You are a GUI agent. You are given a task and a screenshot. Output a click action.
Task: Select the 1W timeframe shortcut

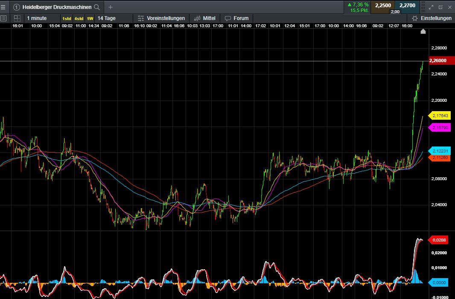pyautogui.click(x=90, y=19)
